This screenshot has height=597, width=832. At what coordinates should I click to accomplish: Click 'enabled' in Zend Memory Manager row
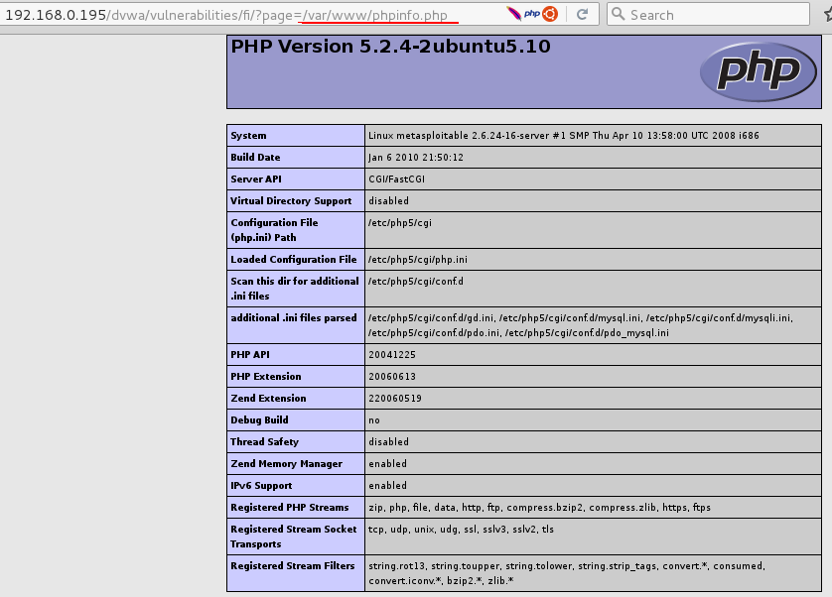[x=387, y=463]
